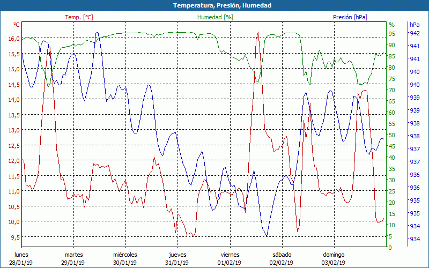This screenshot has height=268, width=429.
Task: Click green humidity axis value "85"
Action: 392,56
